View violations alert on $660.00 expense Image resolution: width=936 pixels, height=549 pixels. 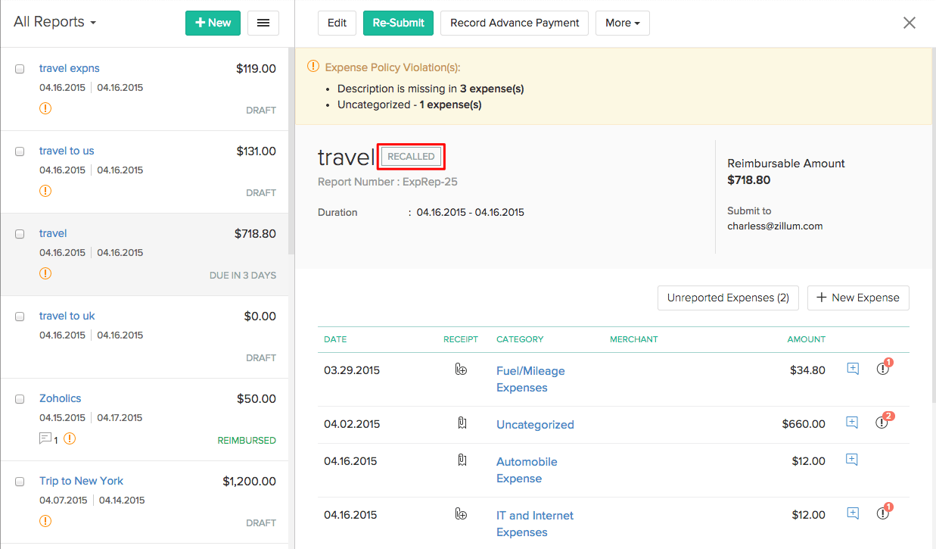coord(882,423)
